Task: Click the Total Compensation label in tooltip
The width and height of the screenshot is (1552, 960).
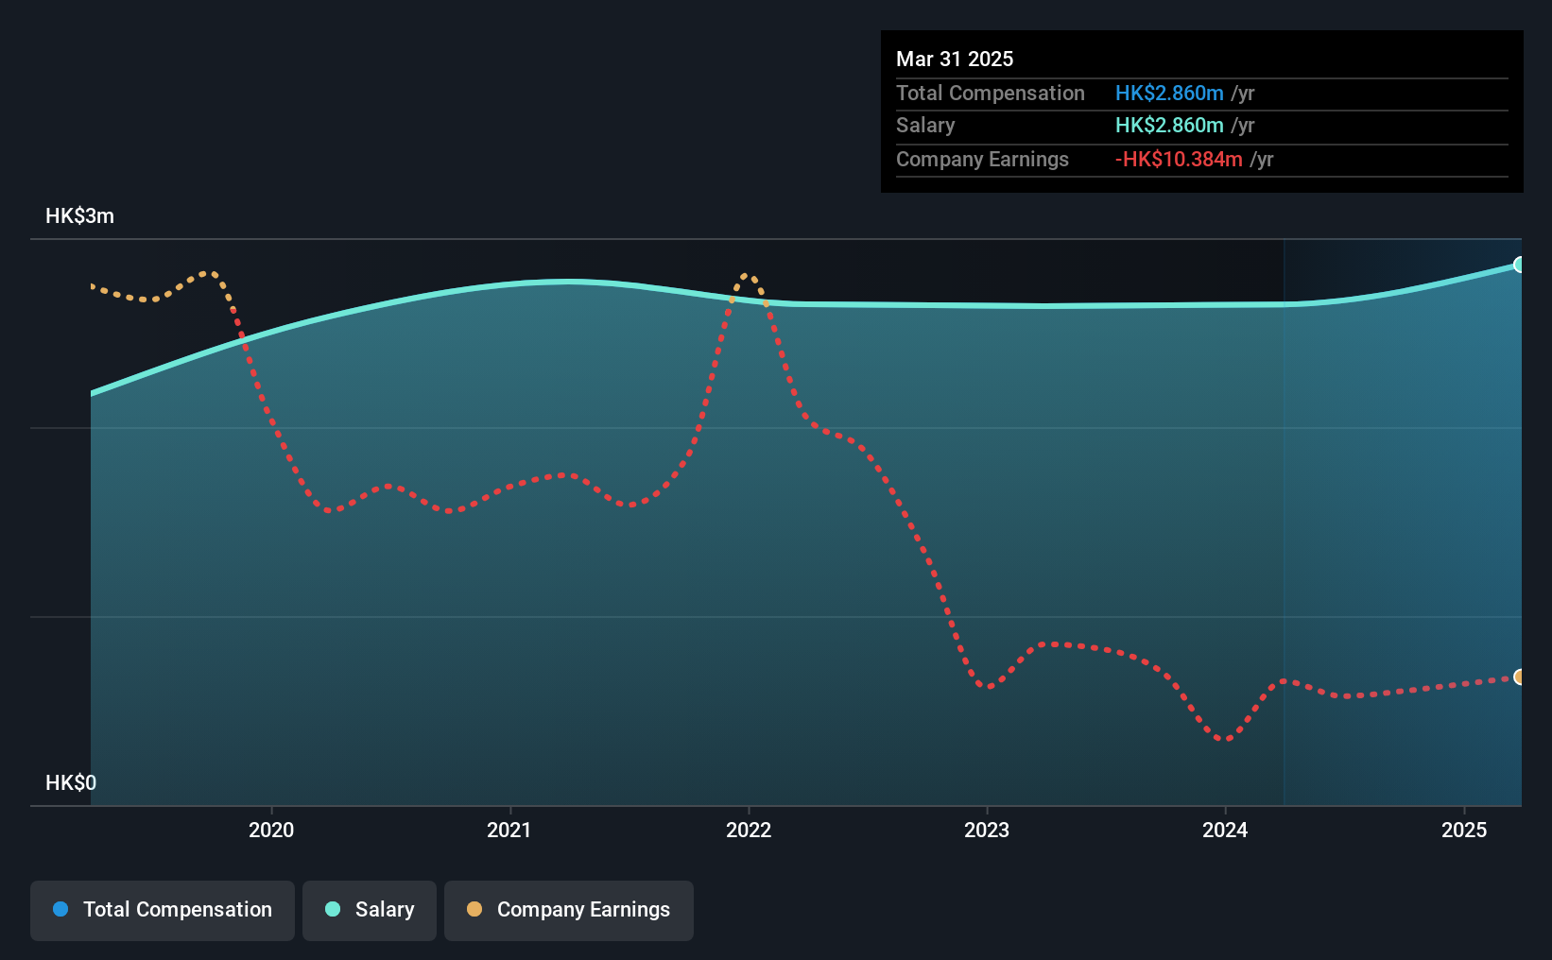Action: click(991, 93)
